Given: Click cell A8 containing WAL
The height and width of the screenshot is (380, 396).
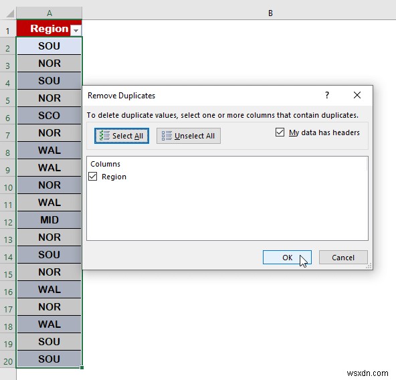Looking at the screenshot, I should [x=50, y=151].
